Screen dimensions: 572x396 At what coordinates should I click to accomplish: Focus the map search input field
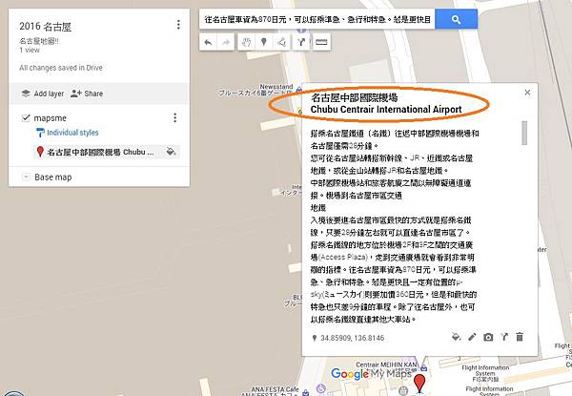(x=317, y=19)
